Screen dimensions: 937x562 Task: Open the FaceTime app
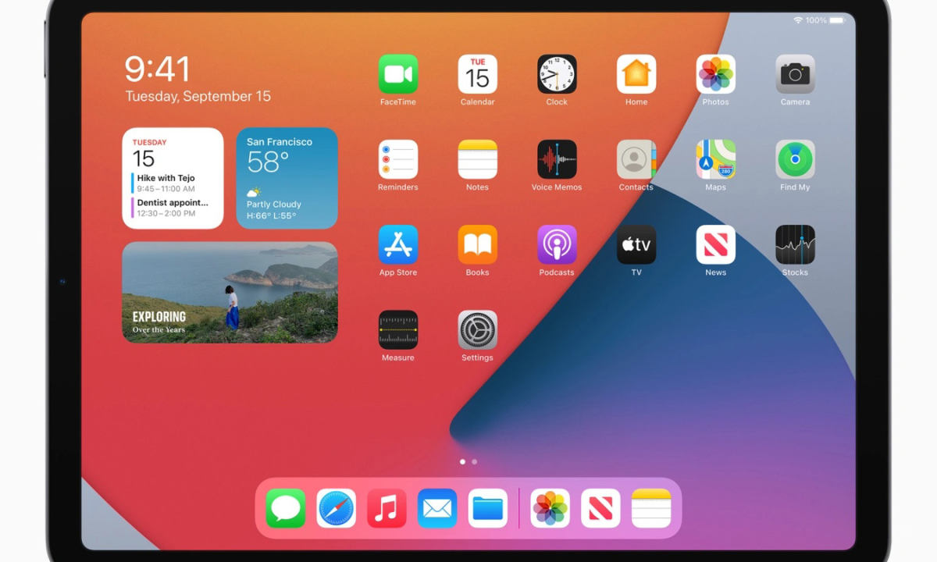(398, 74)
